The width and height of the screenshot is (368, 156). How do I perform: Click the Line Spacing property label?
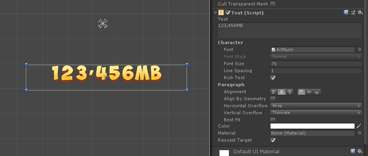(x=238, y=71)
